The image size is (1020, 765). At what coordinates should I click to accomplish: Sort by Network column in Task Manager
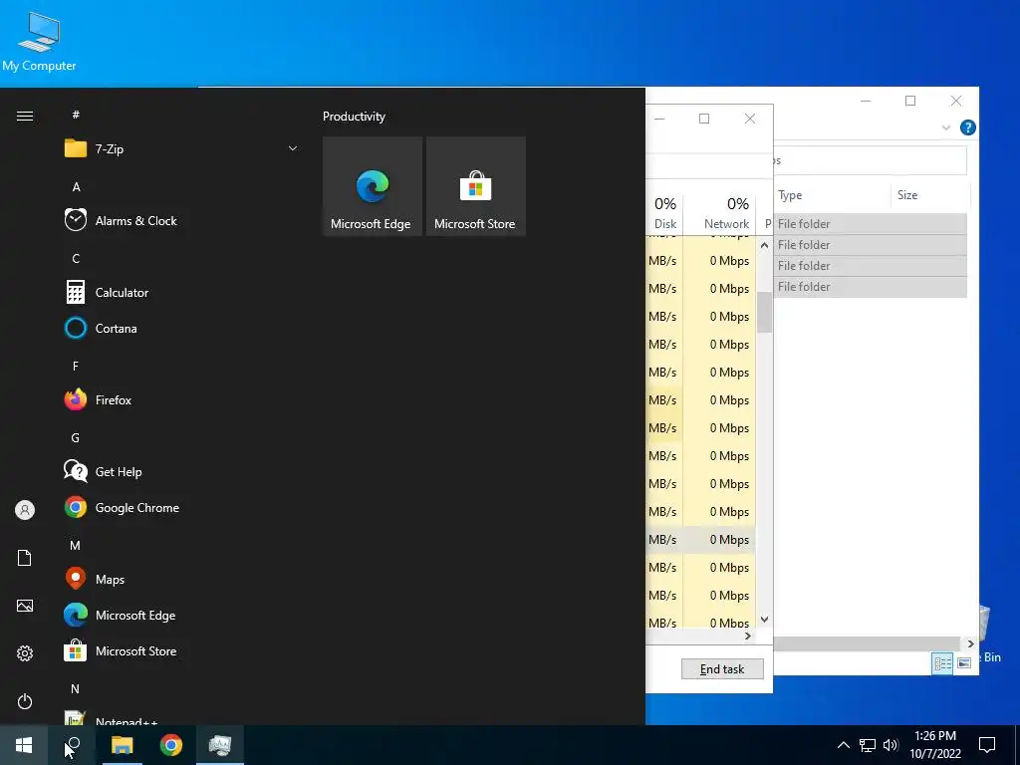click(719, 213)
